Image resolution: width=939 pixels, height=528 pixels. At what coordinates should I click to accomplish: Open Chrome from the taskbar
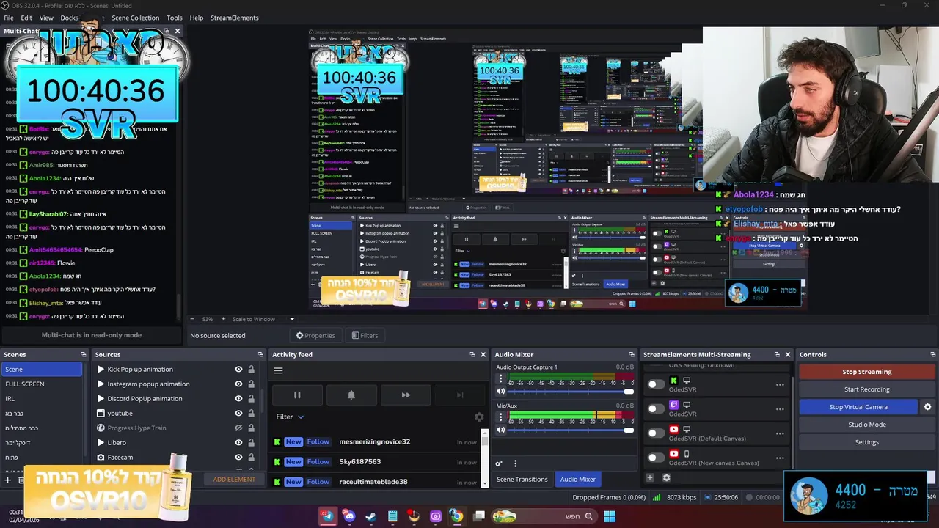pos(456,516)
